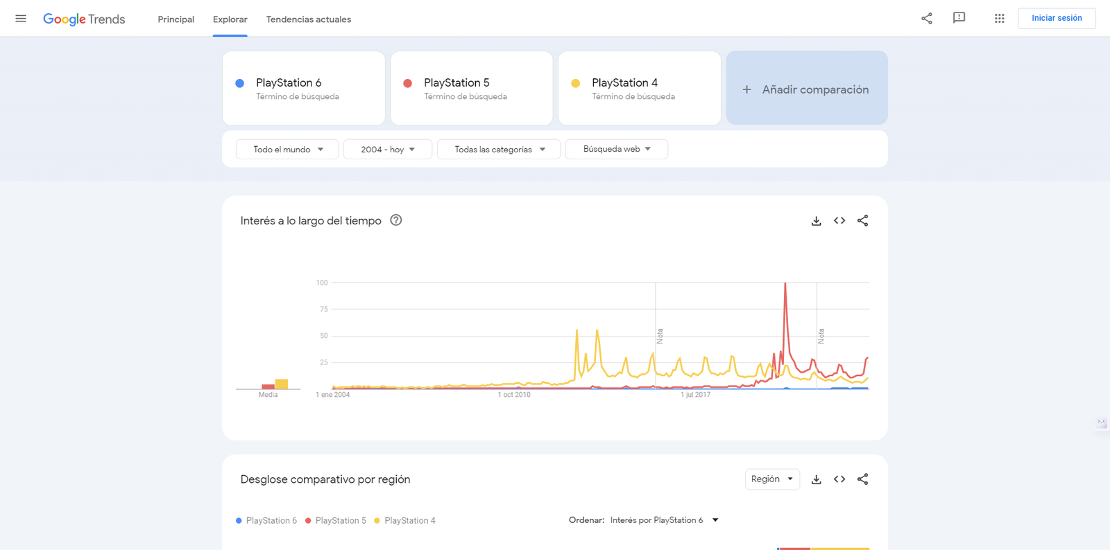Click the Media label under average bars
The height and width of the screenshot is (550, 1110).
(268, 395)
